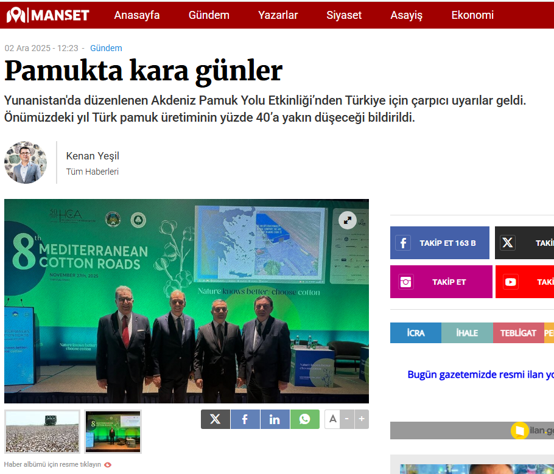Viewport: 554px width, 474px height.
Task: Click the Manset logo
Action: pyautogui.click(x=48, y=15)
